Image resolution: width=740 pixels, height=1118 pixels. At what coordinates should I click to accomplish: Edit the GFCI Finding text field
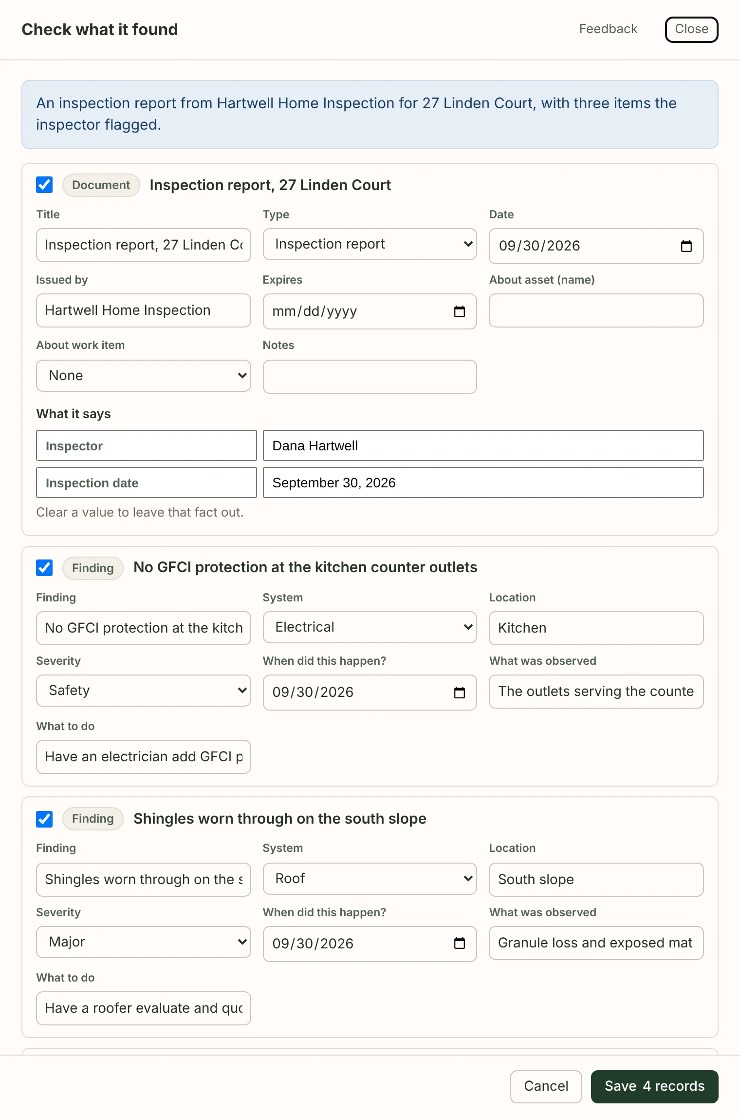(144, 628)
